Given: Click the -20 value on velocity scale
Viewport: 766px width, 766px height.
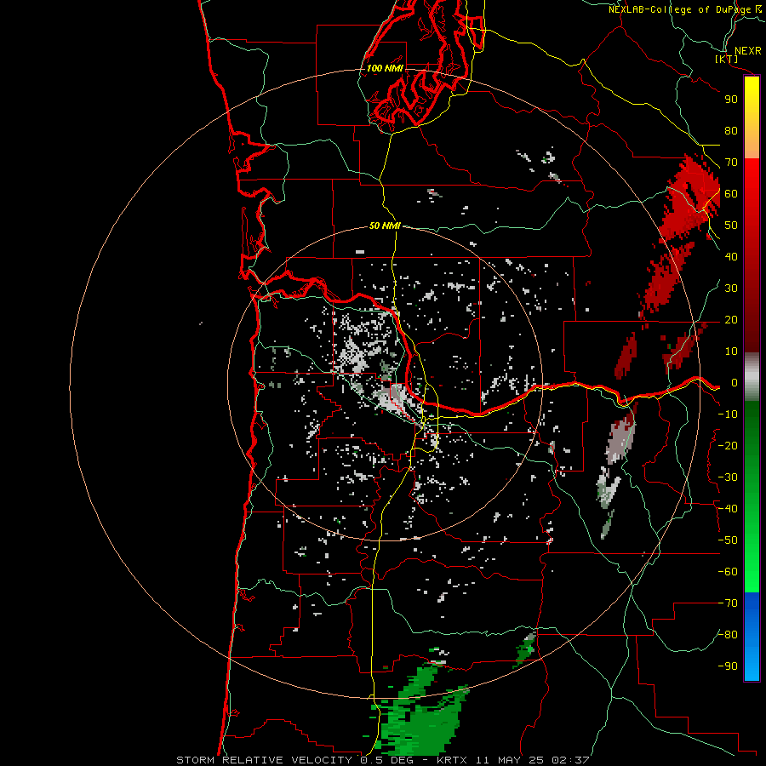Looking at the screenshot, I should pos(728,446).
